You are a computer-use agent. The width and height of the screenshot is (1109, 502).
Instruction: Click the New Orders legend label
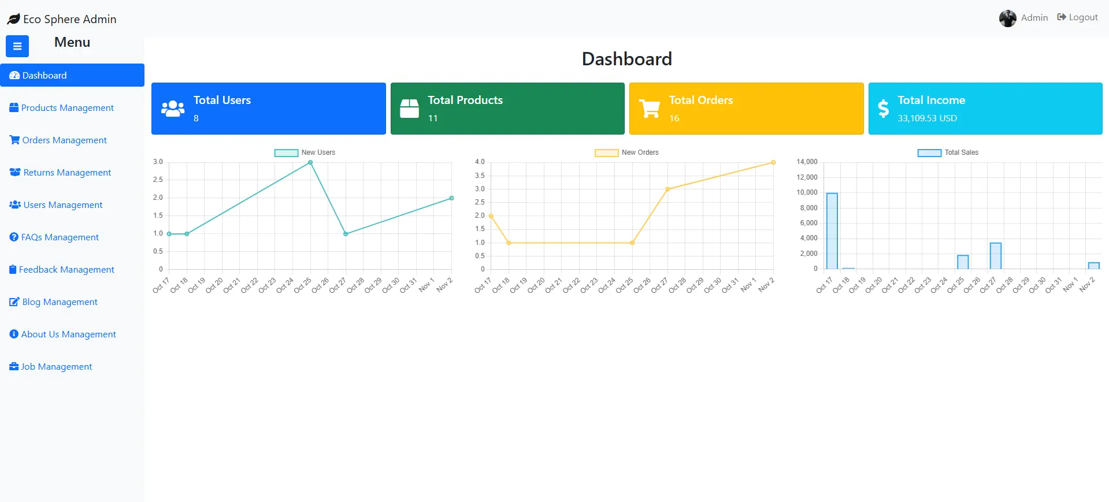point(640,153)
